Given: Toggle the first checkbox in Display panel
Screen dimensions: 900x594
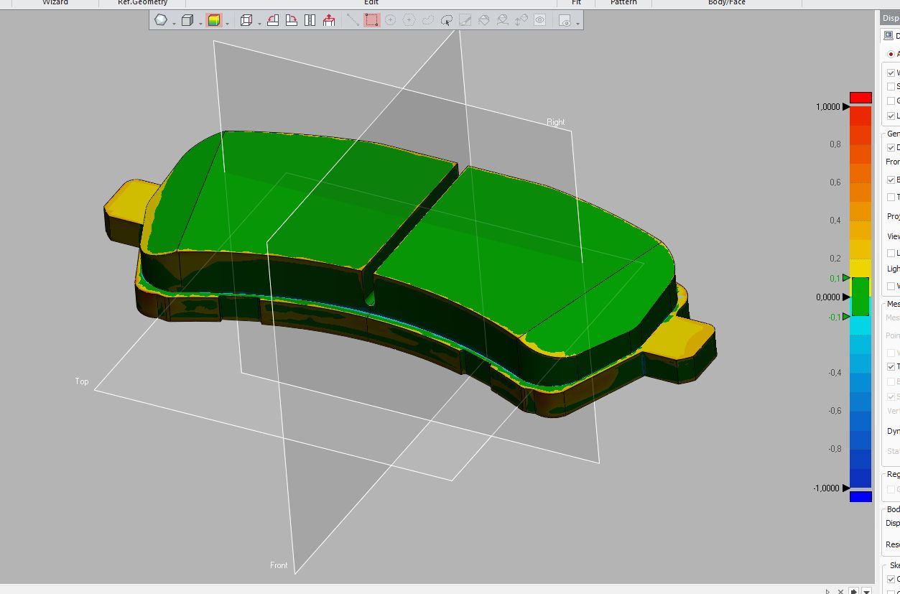Looking at the screenshot, I should click(891, 73).
